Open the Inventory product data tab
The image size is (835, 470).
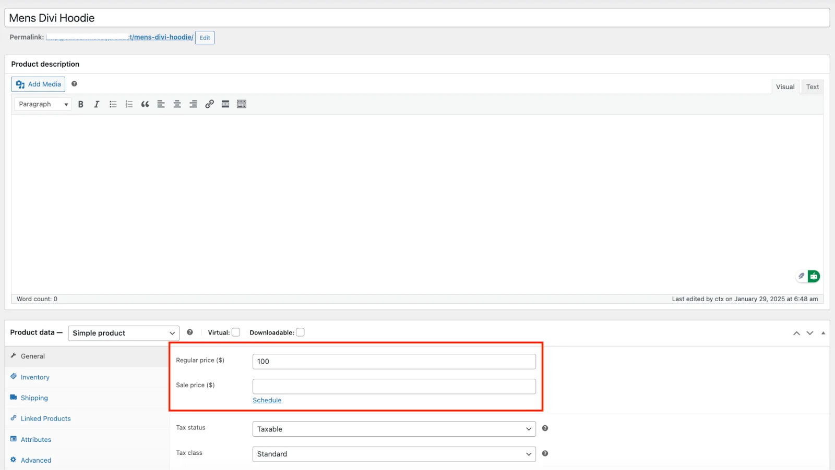(87, 377)
